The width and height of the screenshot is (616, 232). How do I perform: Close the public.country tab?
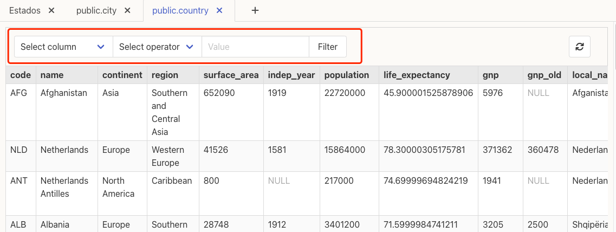pyautogui.click(x=219, y=11)
